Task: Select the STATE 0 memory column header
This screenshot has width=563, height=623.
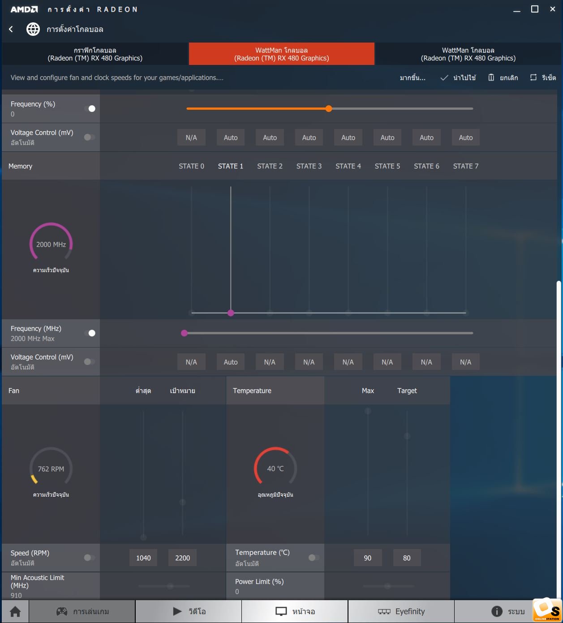Action: pyautogui.click(x=191, y=166)
